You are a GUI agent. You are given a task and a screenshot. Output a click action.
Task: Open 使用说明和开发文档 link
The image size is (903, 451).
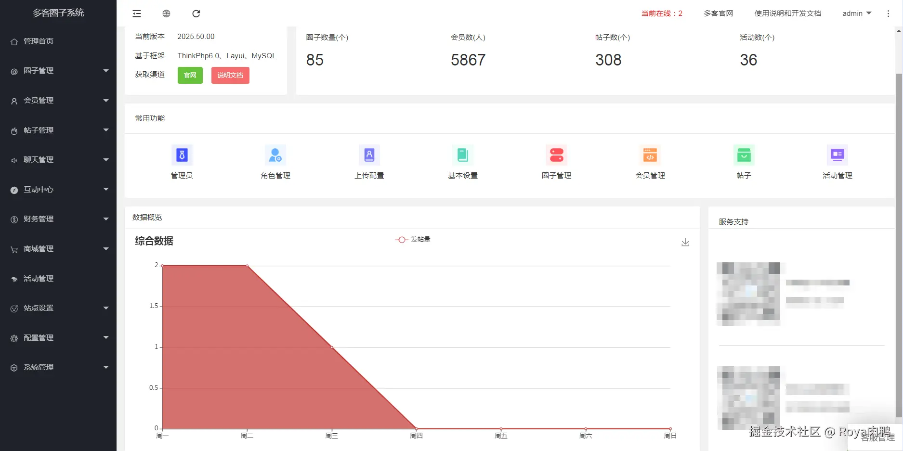click(788, 13)
